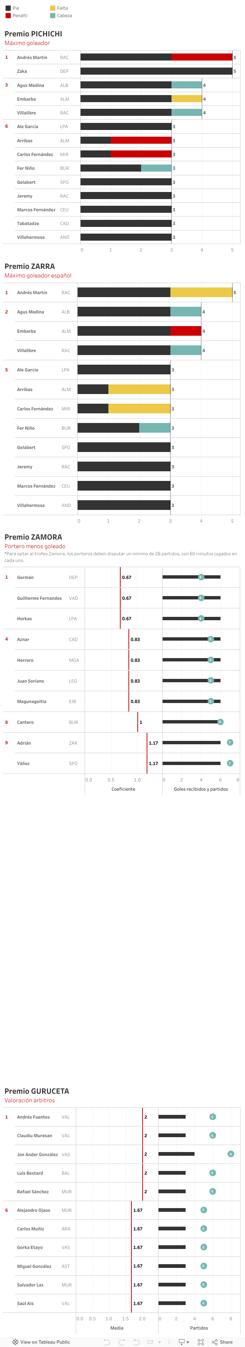The height and width of the screenshot is (1347, 245).
Task: Select the Pie legend color swatch
Action: click(8, 9)
